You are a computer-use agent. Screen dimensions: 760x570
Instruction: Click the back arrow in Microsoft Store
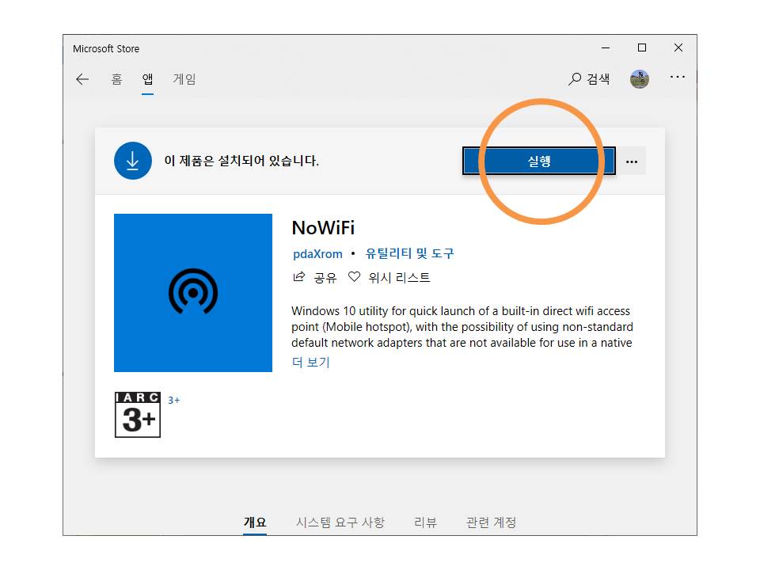[82, 79]
